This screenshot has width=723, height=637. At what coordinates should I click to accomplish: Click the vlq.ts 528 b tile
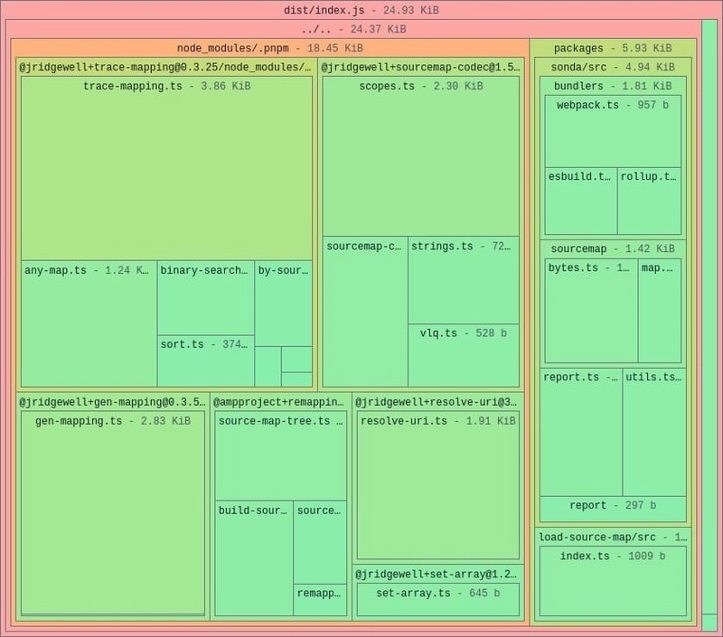[463, 355]
